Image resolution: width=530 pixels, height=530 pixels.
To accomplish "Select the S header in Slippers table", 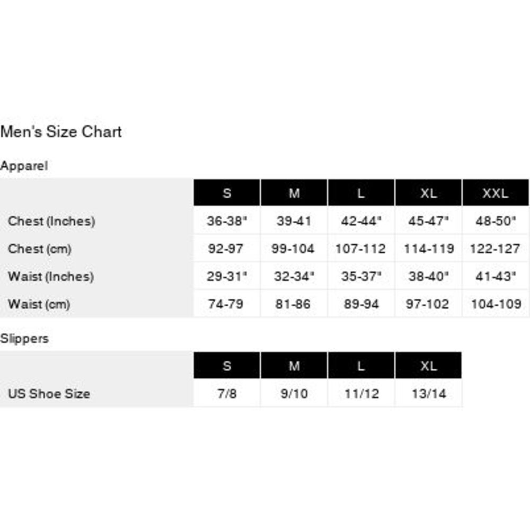I will click(x=227, y=365).
